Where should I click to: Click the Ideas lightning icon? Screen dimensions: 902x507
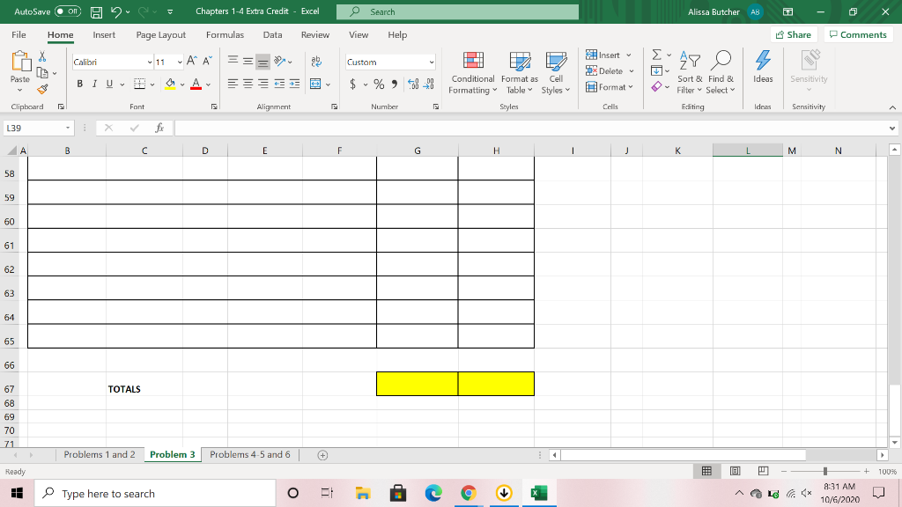point(764,67)
